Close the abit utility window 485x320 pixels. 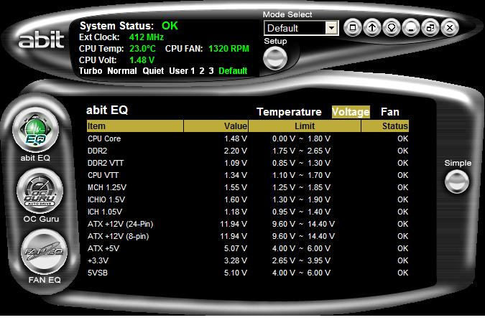[x=450, y=28]
